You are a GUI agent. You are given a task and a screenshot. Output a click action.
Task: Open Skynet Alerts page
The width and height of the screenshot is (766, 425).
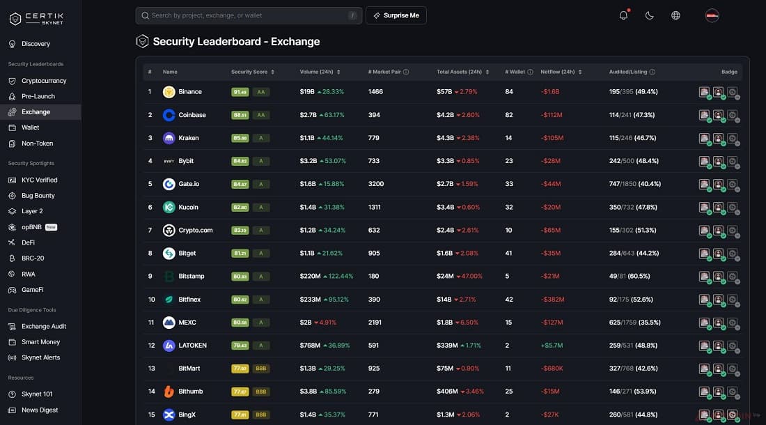pyautogui.click(x=40, y=357)
